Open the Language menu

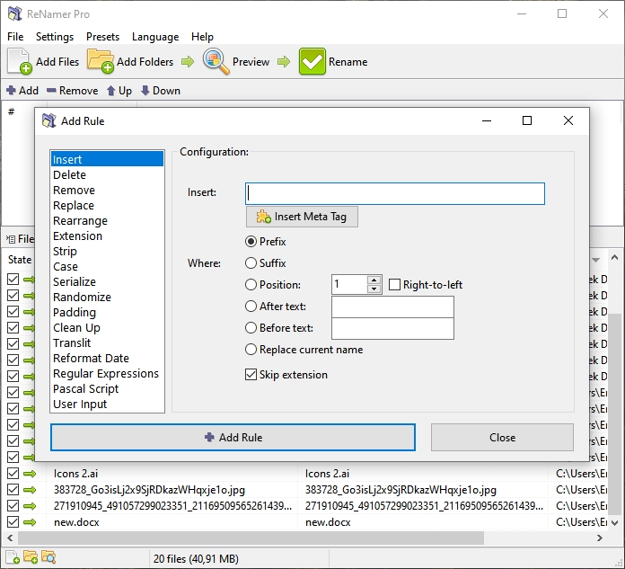click(x=155, y=37)
